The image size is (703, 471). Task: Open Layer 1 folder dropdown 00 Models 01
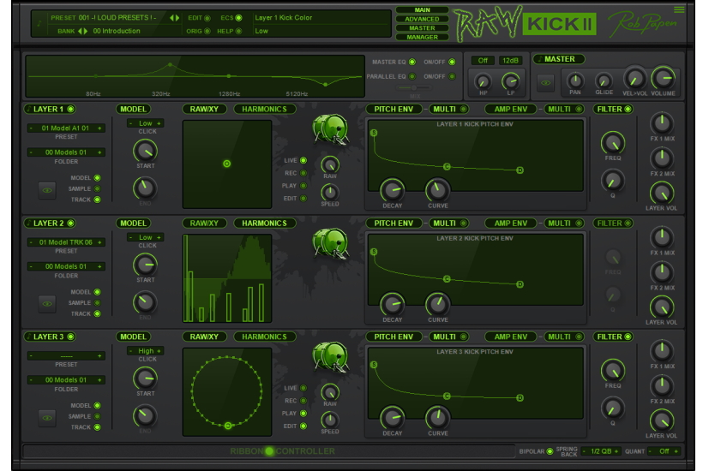(66, 152)
